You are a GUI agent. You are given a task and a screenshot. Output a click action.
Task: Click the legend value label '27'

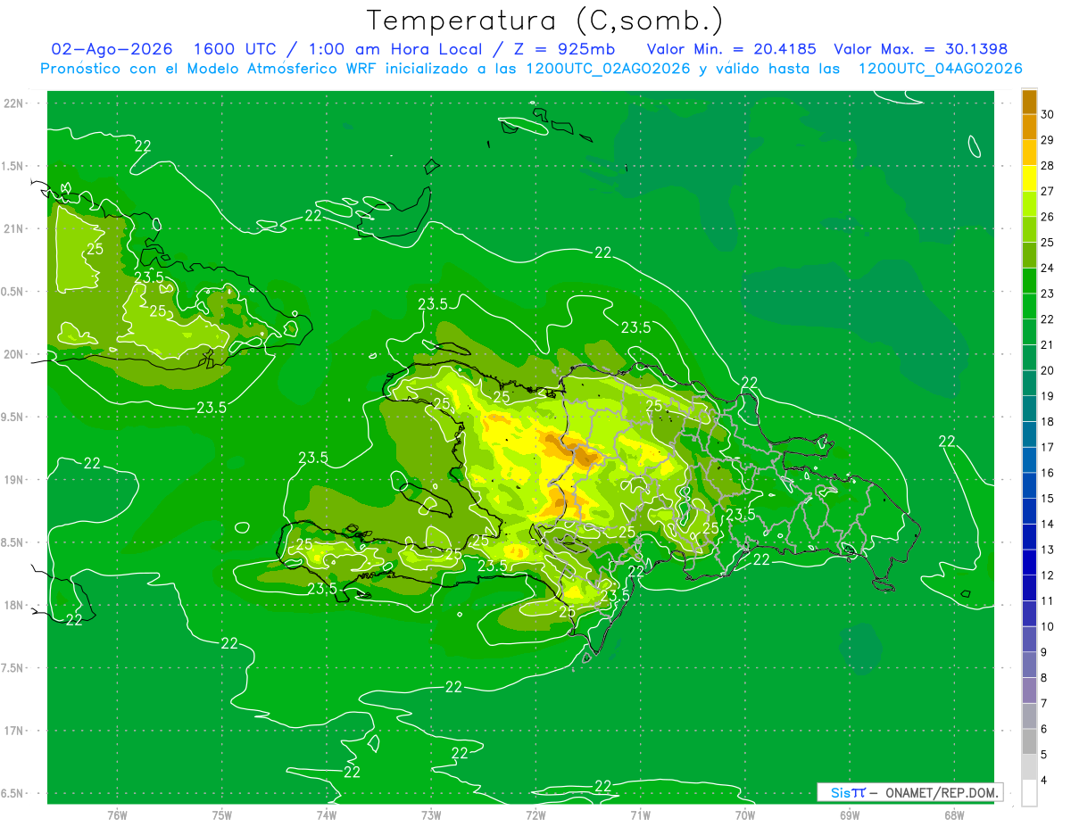[x=1047, y=191]
